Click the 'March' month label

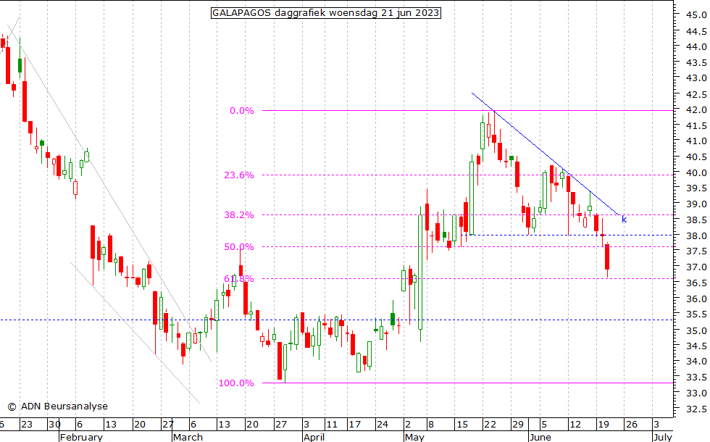point(188,437)
